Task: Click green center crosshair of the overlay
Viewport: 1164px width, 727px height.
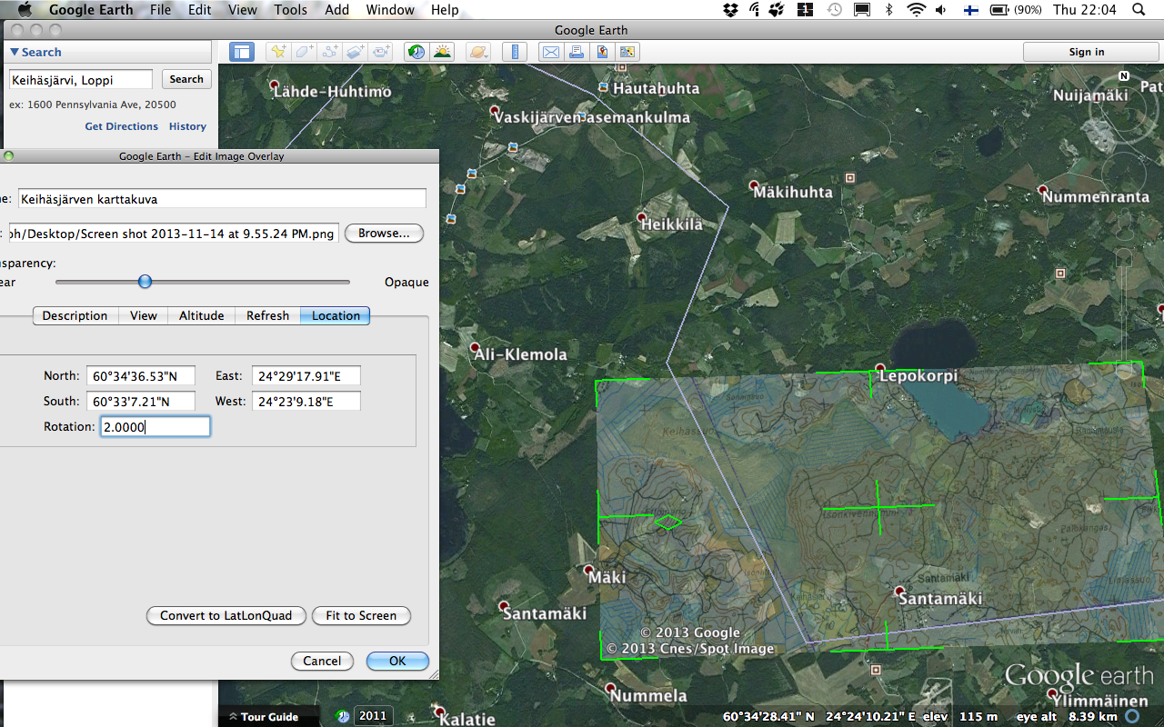Action: [878, 506]
